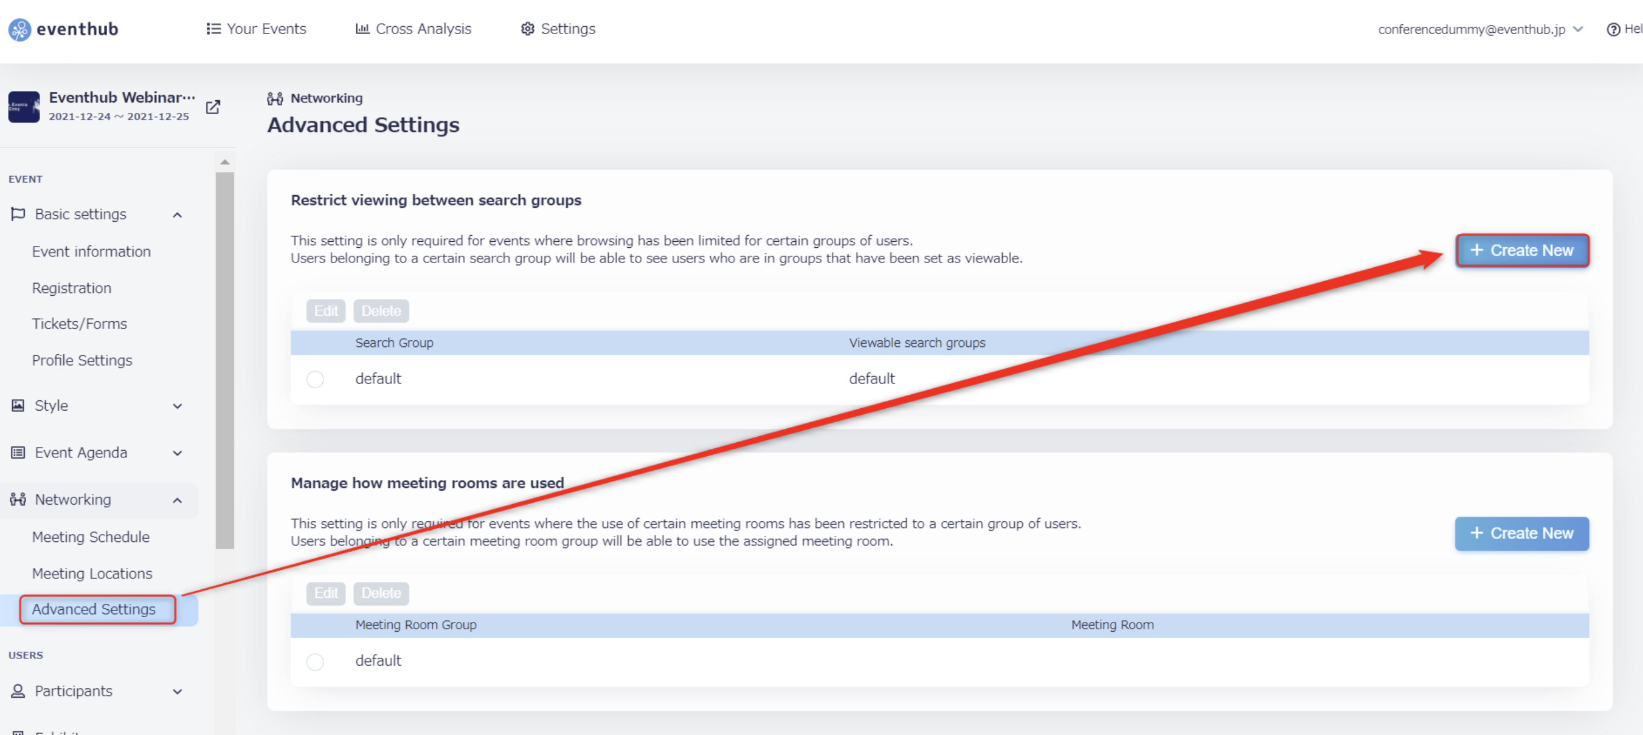Click the Style image icon in sidebar
Viewport: 1643px width, 735px height.
click(x=18, y=406)
